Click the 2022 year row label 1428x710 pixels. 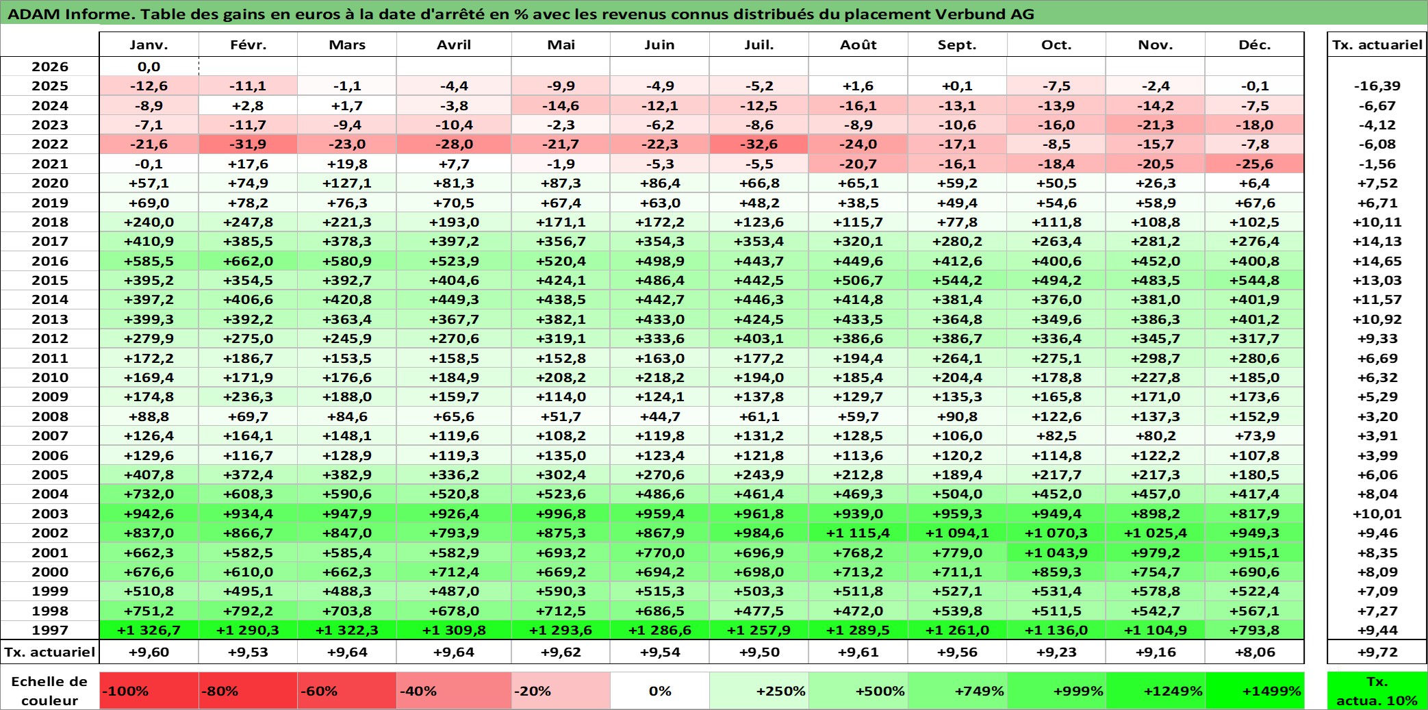pyautogui.click(x=50, y=144)
